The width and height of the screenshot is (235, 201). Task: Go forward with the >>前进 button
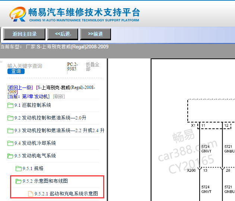click(95, 34)
